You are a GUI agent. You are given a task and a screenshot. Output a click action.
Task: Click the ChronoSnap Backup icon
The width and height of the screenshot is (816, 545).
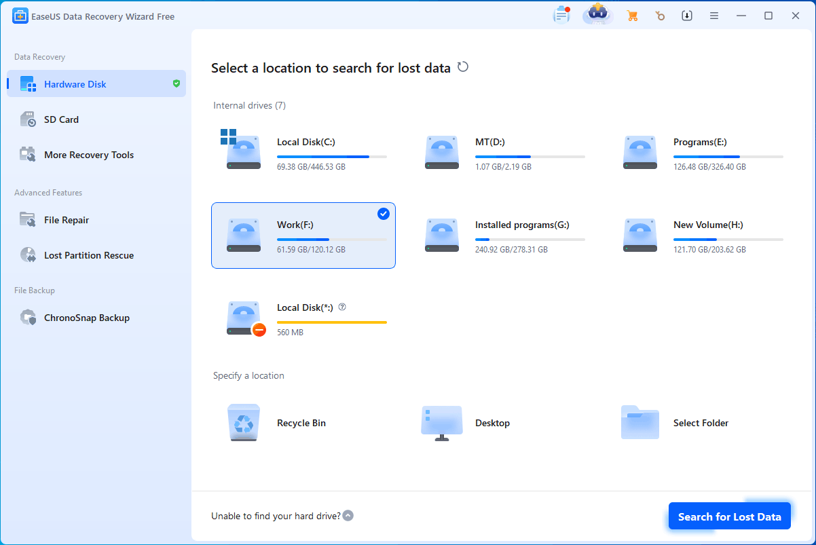coord(28,318)
